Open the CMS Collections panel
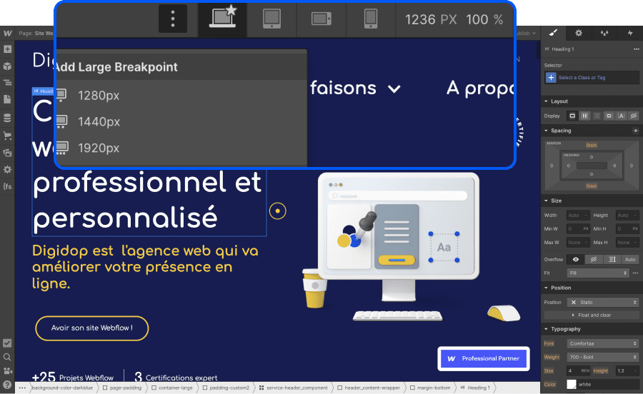 [7, 118]
